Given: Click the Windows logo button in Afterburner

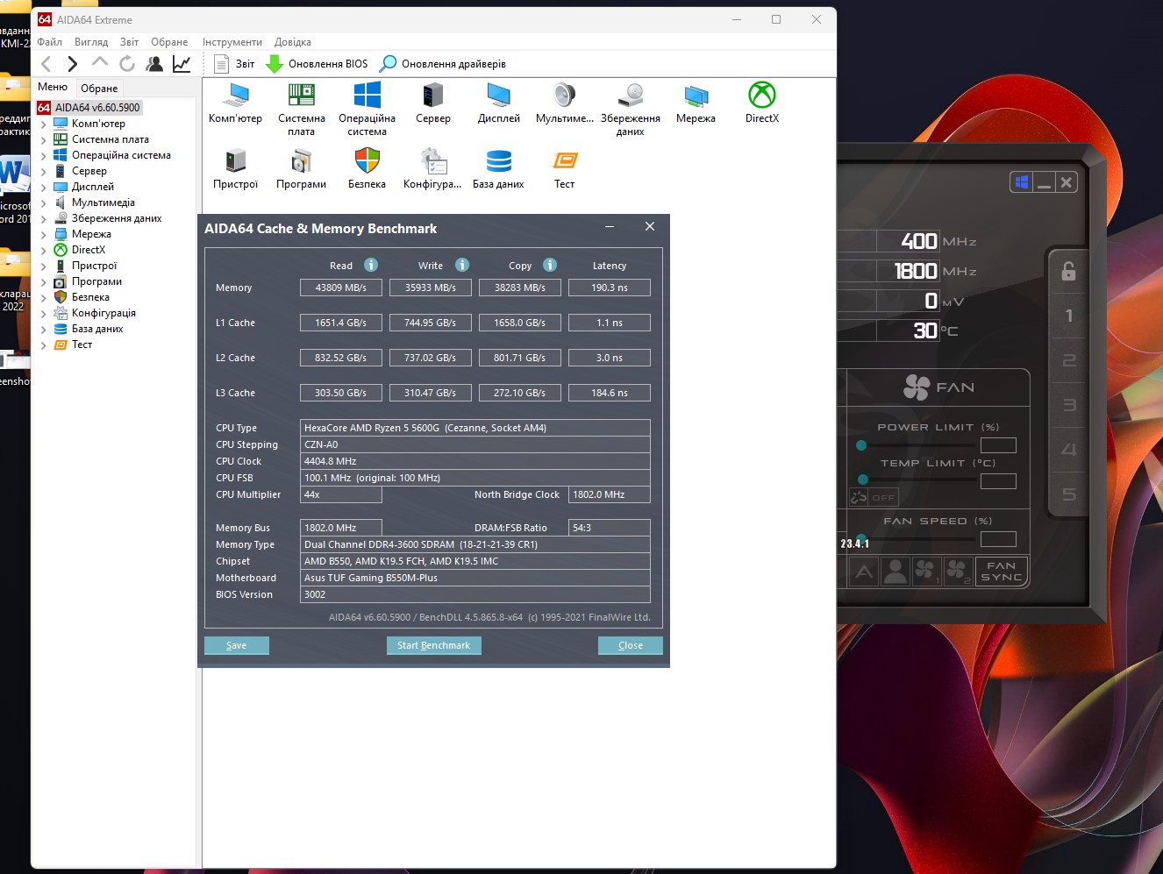Looking at the screenshot, I should point(1021,182).
